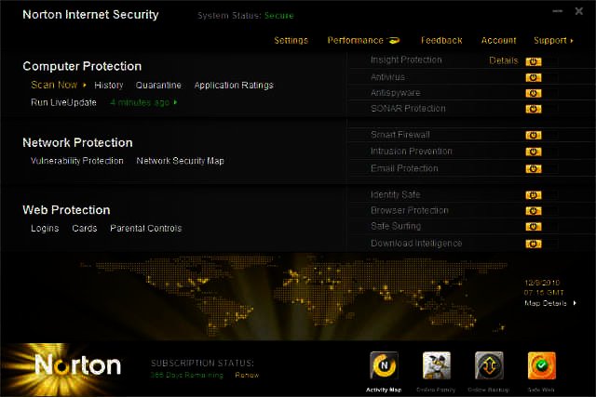This screenshot has width=596, height=397.
Task: Toggle Identity Safe power switch
Action: tap(534, 195)
